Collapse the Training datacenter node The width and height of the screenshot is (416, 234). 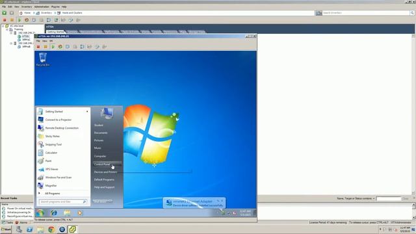(7, 29)
